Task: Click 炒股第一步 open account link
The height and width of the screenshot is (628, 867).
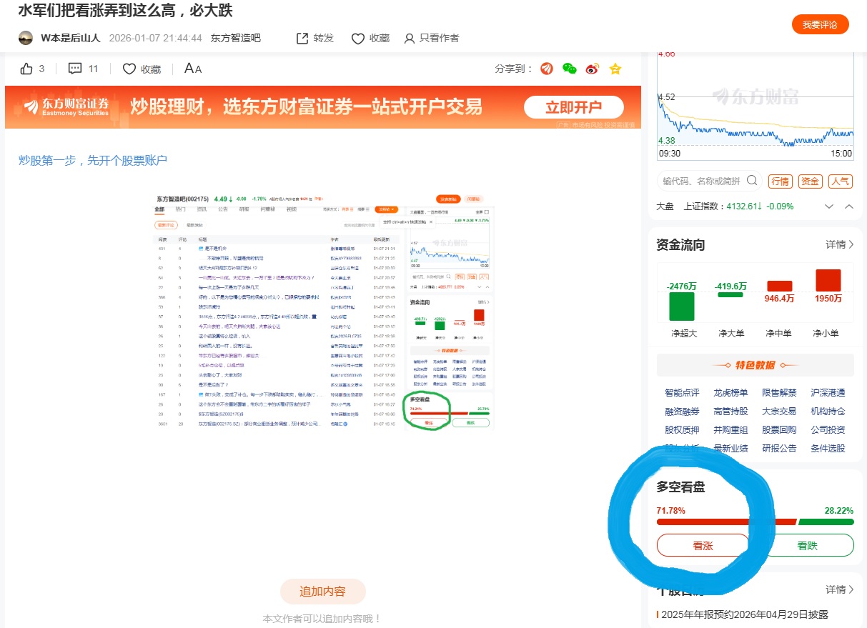Action: click(x=93, y=160)
